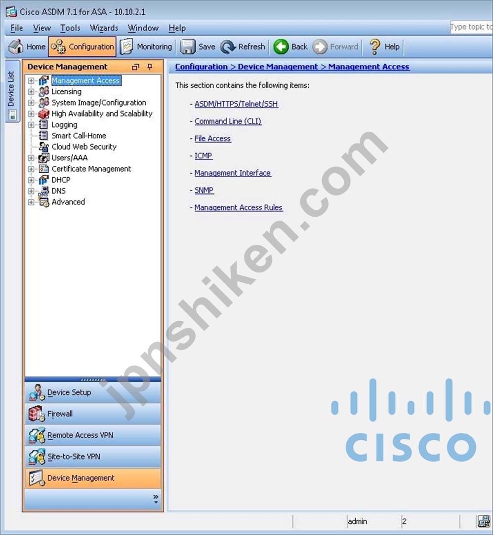This screenshot has height=535, width=493.
Task: Click the grey Forward arrow icon
Action: pos(320,47)
